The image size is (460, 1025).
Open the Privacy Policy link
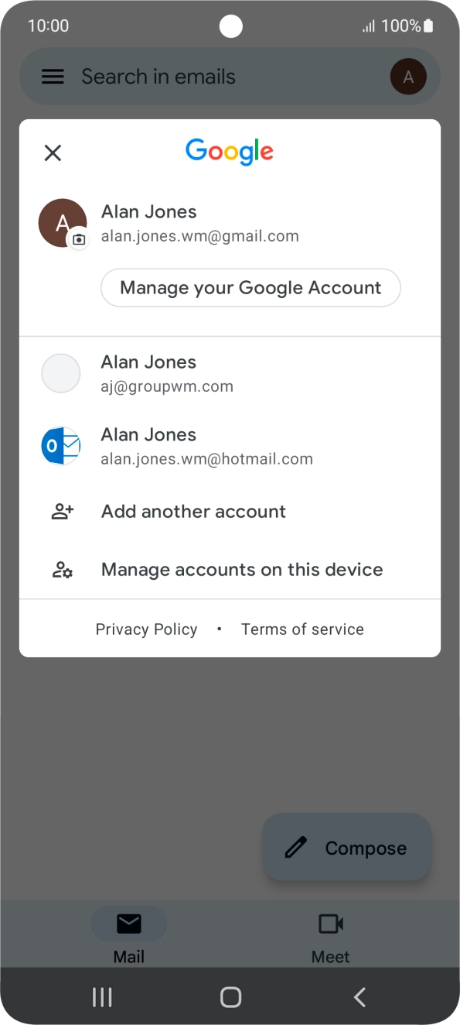coord(146,629)
